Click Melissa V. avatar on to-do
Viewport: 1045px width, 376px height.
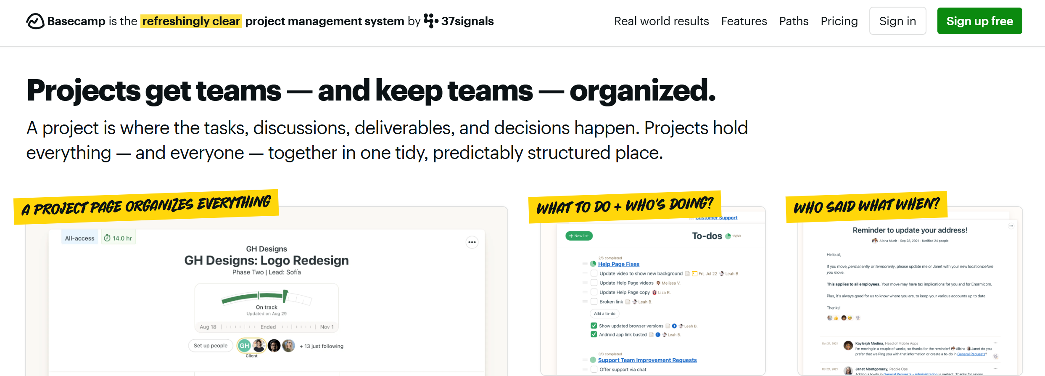click(x=658, y=283)
